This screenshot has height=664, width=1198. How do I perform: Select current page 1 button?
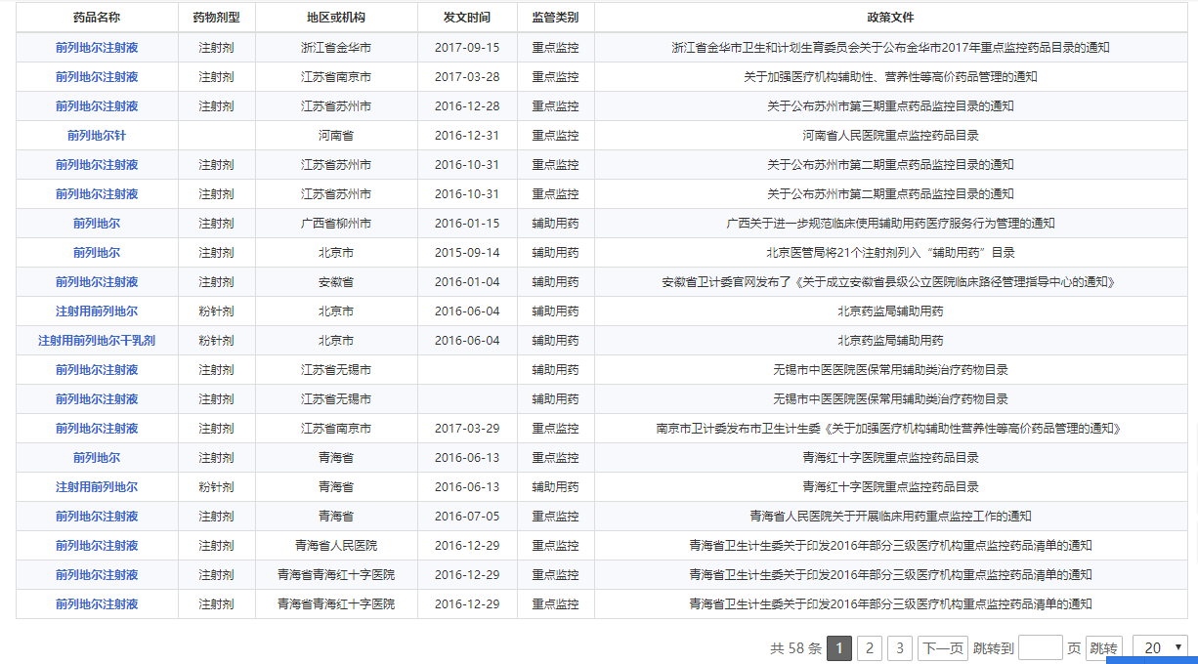pyautogui.click(x=839, y=648)
